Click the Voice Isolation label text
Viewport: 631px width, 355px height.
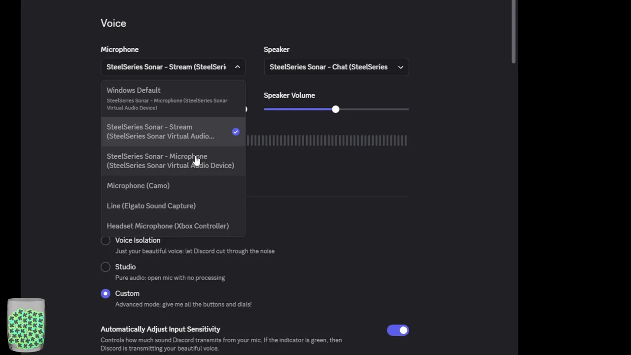pos(138,240)
